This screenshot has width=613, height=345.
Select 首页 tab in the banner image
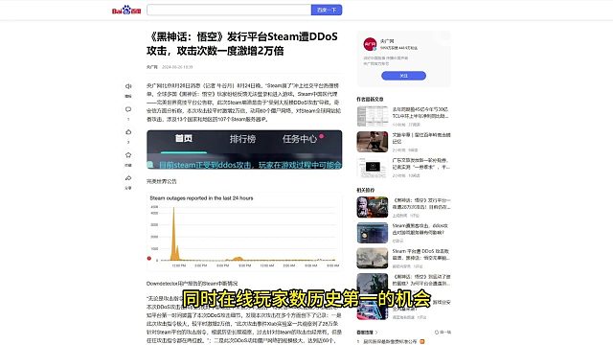coord(184,138)
